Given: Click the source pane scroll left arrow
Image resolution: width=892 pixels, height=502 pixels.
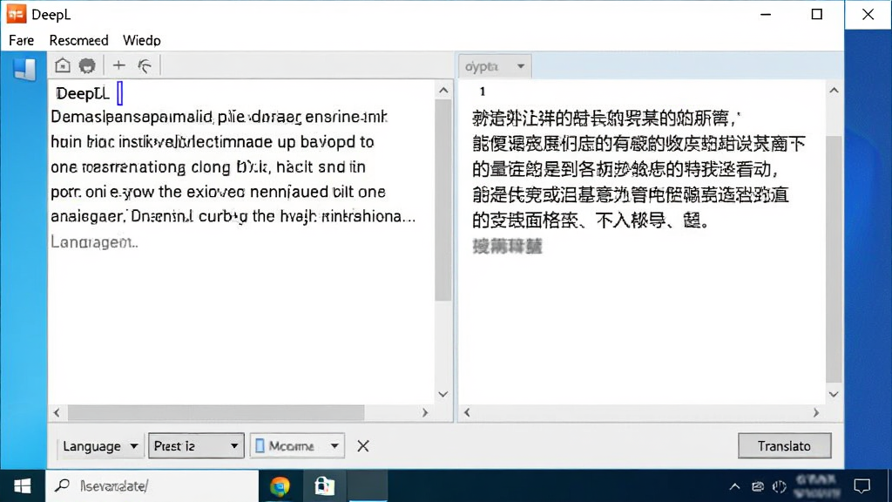Looking at the screenshot, I should [57, 412].
